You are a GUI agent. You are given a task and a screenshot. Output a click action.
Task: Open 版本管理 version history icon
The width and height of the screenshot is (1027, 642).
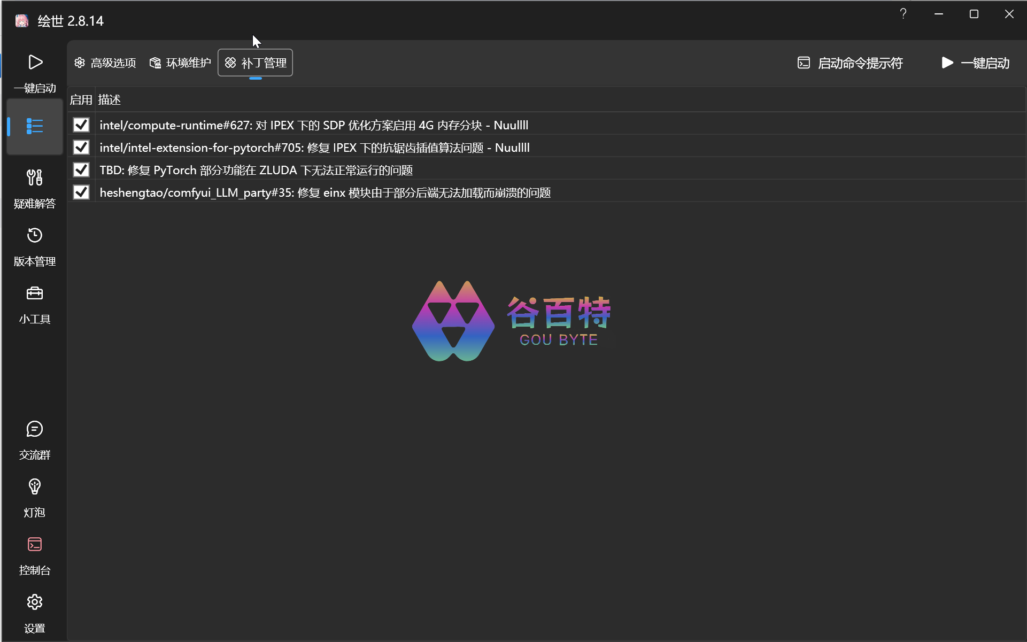35,236
